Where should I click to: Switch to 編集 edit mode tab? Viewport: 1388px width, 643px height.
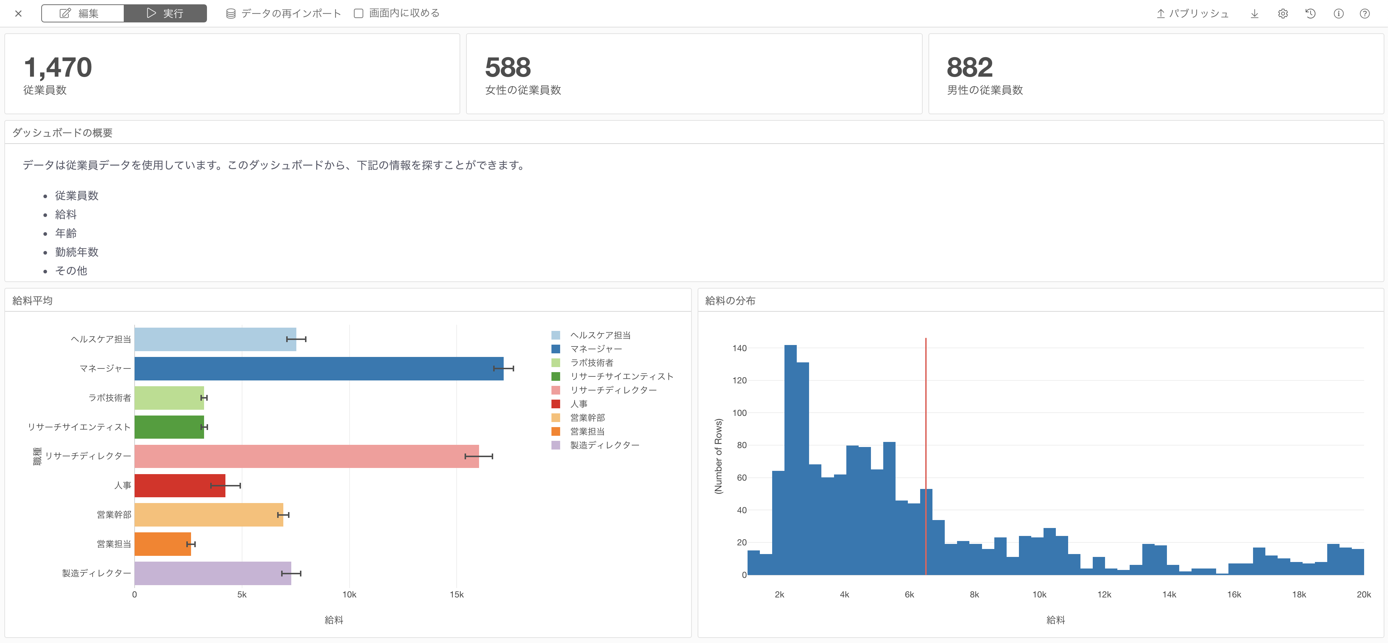pyautogui.click(x=82, y=13)
